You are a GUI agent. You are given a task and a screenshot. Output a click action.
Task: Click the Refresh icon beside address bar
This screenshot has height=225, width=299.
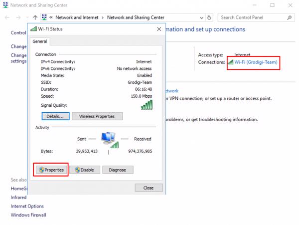[x=209, y=17]
